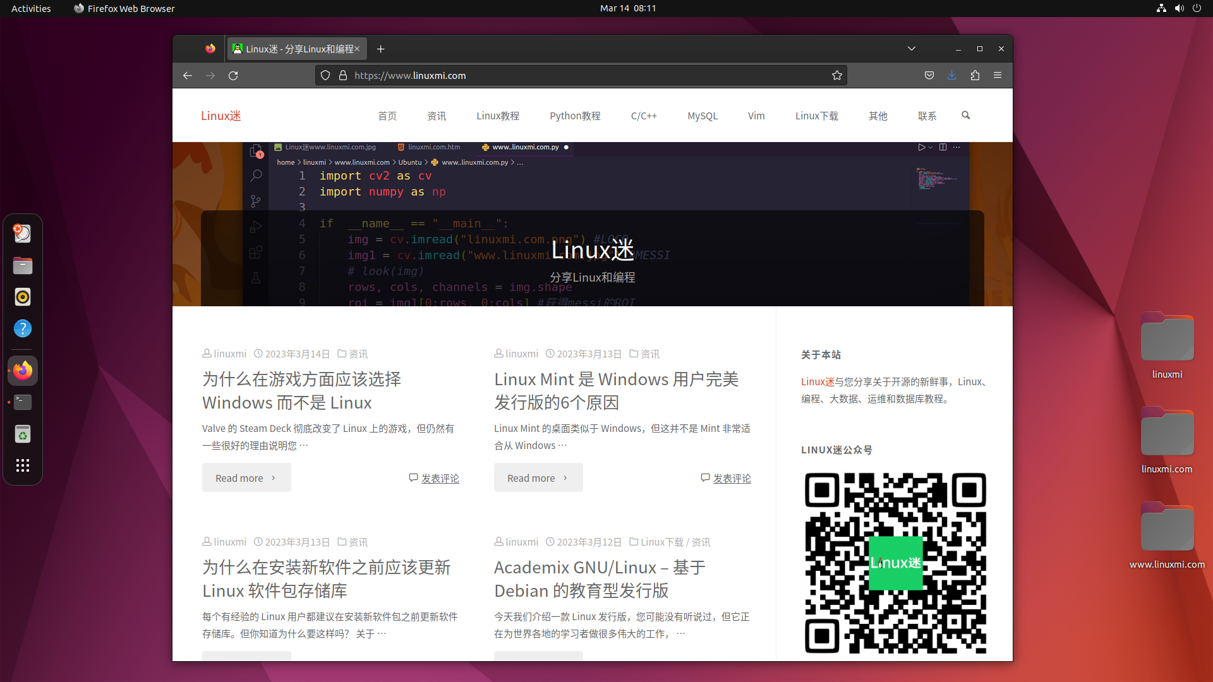The width and height of the screenshot is (1213, 682).
Task: Open Activities overview in the top bar
Action: coord(31,8)
